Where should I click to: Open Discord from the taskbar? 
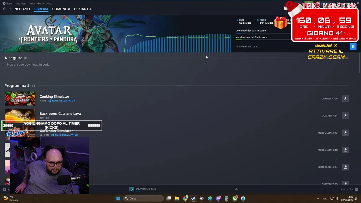click(x=218, y=198)
